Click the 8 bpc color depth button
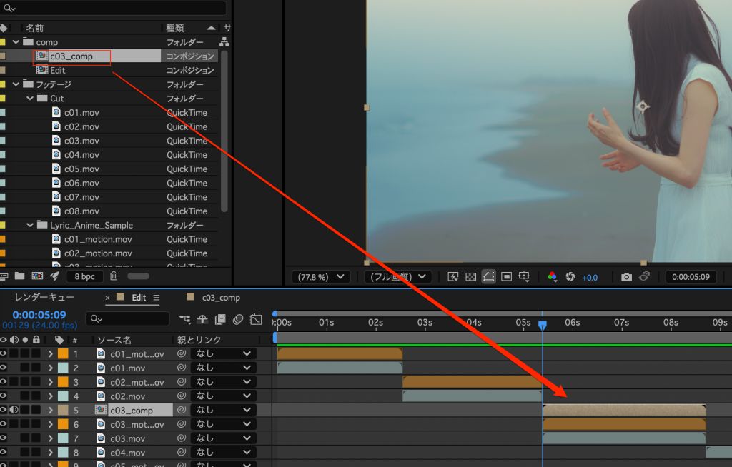Viewport: 732px width, 467px height. 84,276
